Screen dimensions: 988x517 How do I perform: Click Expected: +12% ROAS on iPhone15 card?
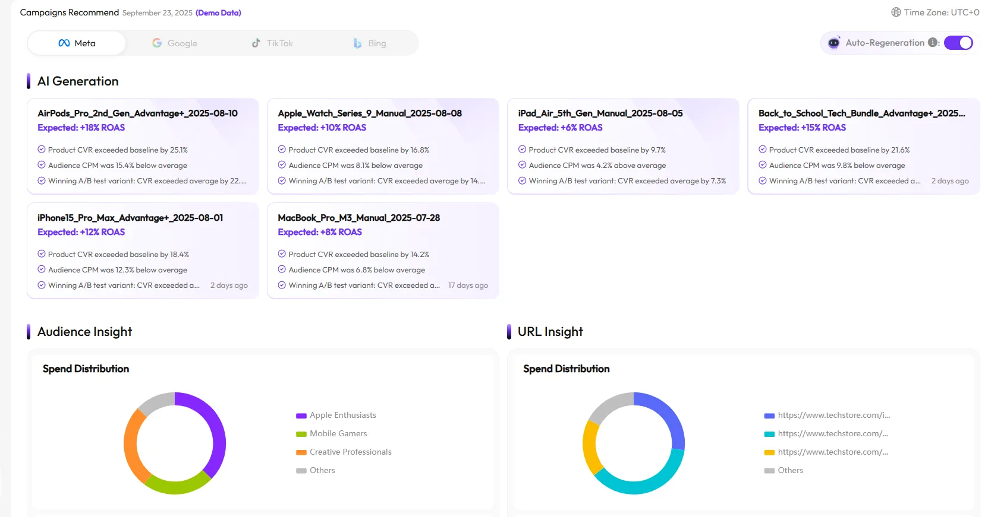tap(81, 232)
